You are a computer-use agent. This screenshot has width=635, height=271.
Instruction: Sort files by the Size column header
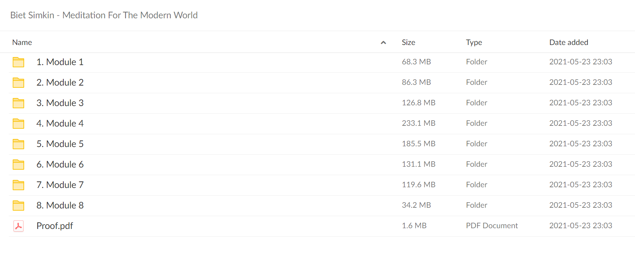(408, 42)
